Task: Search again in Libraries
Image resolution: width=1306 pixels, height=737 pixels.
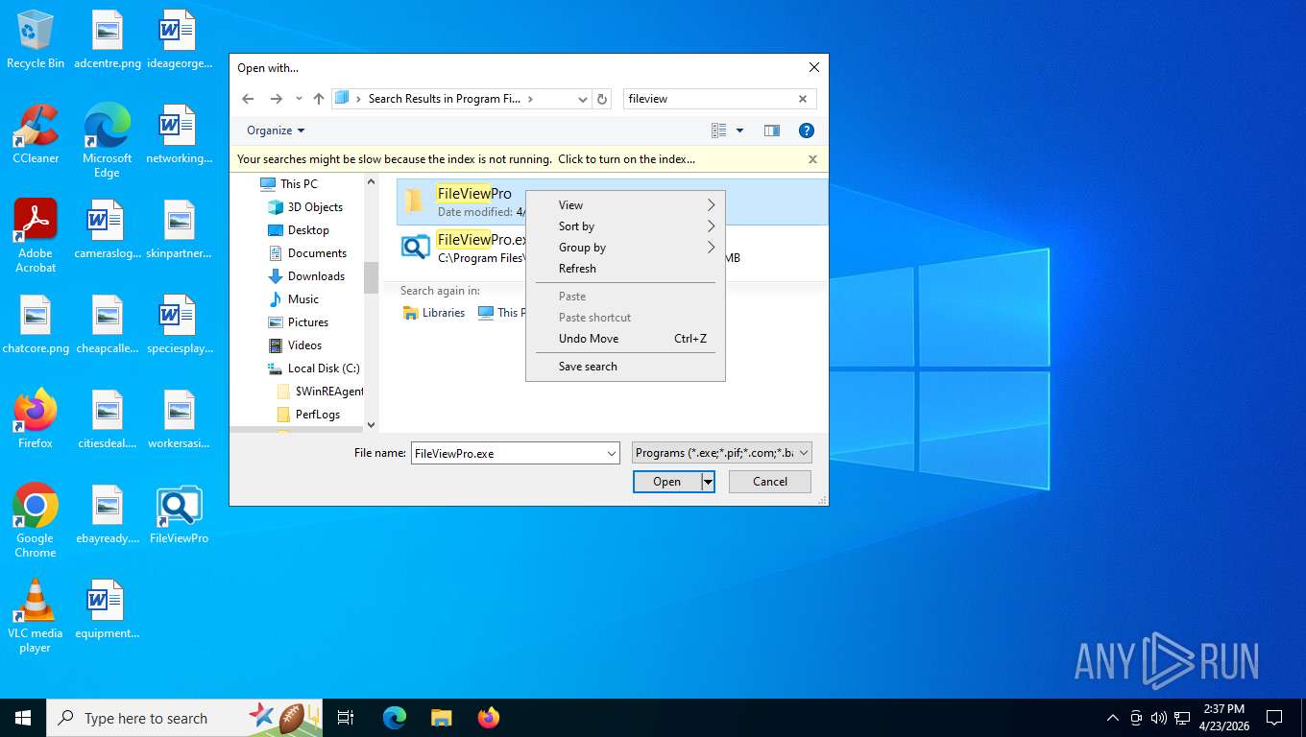Action: click(x=434, y=313)
